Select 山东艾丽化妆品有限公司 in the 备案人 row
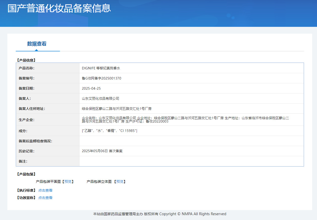The height and width of the screenshot is (220, 317). (101, 98)
